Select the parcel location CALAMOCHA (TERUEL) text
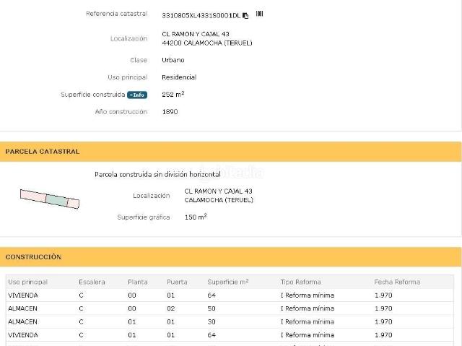Viewport: 462px width, 346px height. 219,200
